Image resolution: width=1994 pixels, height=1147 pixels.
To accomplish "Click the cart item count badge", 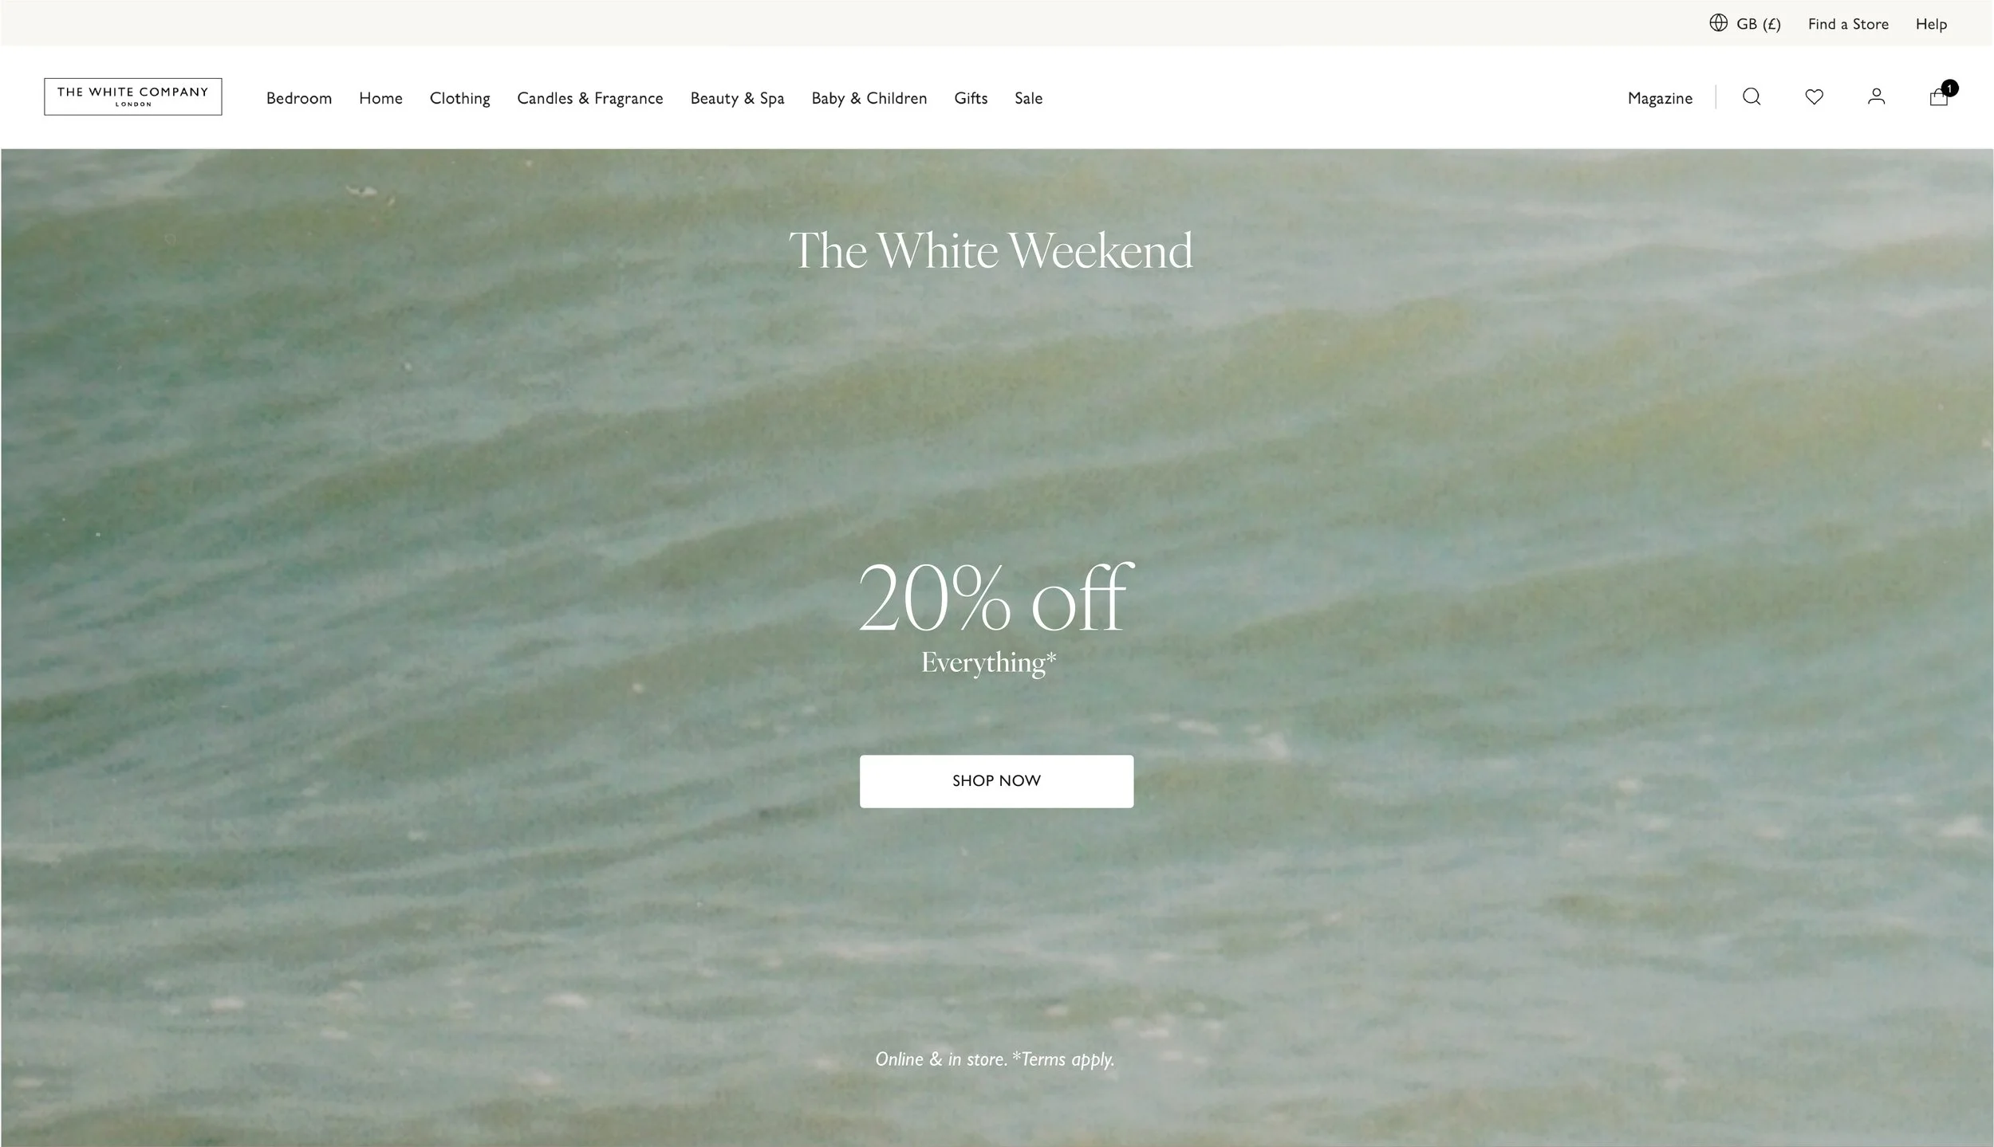I will (x=1950, y=88).
